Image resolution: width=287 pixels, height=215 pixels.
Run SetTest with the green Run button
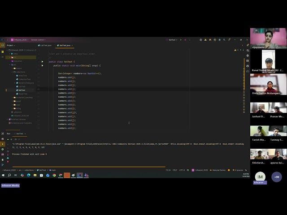coord(181,40)
